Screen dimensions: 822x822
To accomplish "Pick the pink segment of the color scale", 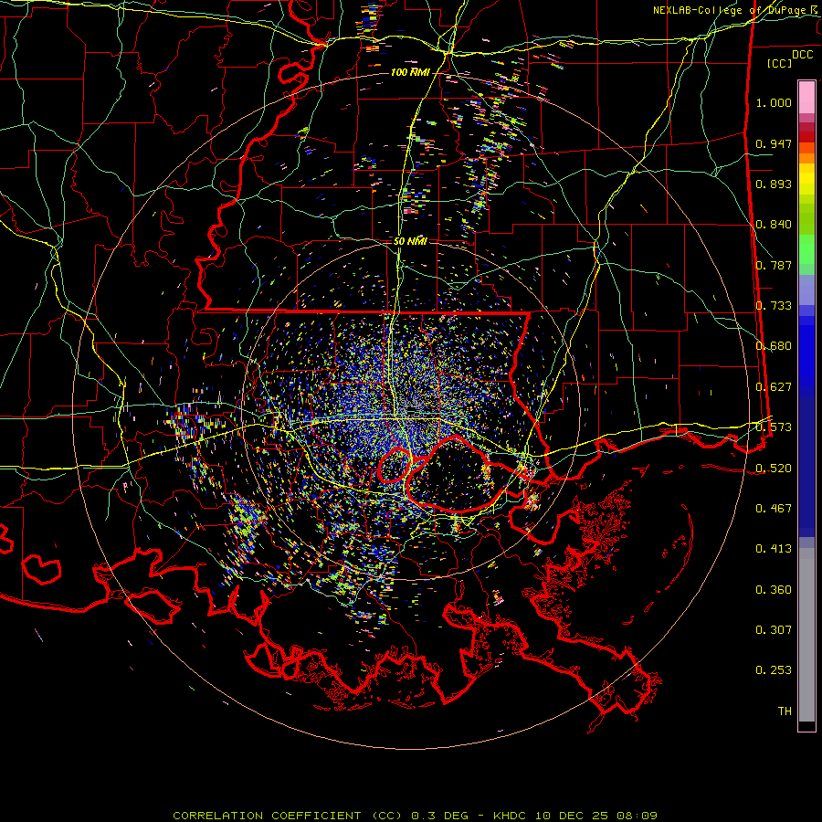I will click(x=806, y=97).
